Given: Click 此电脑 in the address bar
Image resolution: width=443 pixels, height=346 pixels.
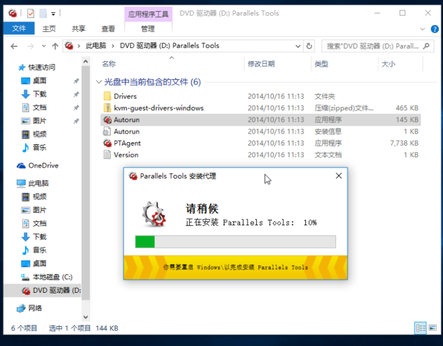Looking at the screenshot, I should [96, 46].
